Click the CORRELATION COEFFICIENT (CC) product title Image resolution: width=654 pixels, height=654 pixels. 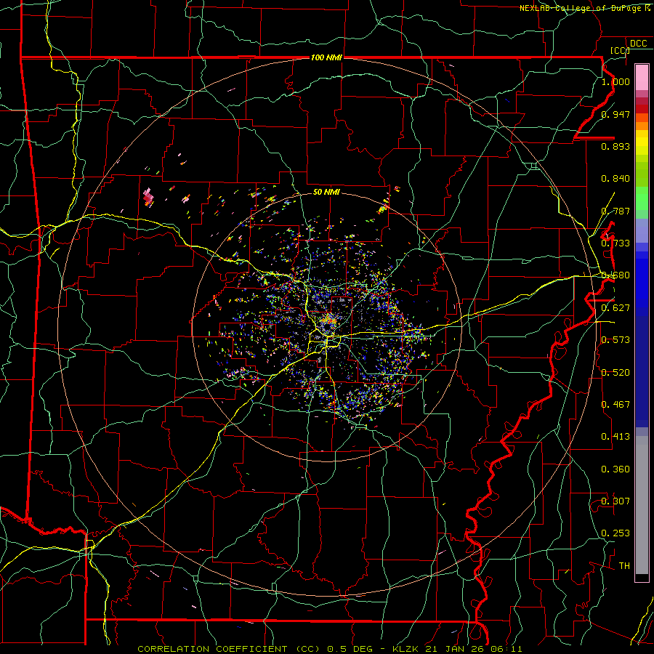point(228,649)
